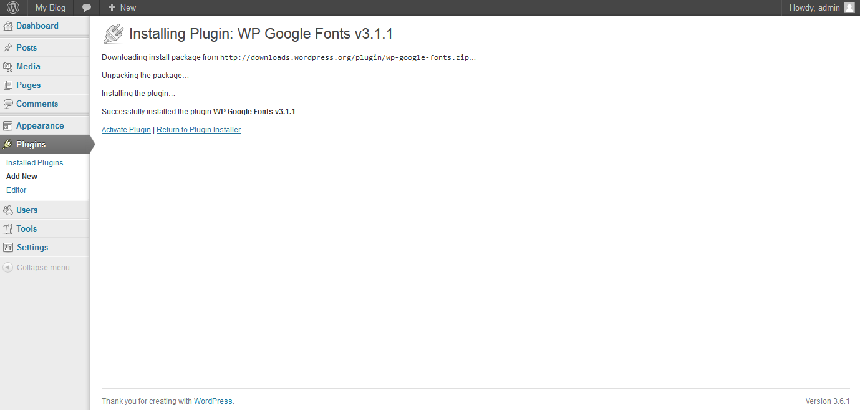Follow the WordPress footer link
860x410 pixels.
tap(213, 401)
